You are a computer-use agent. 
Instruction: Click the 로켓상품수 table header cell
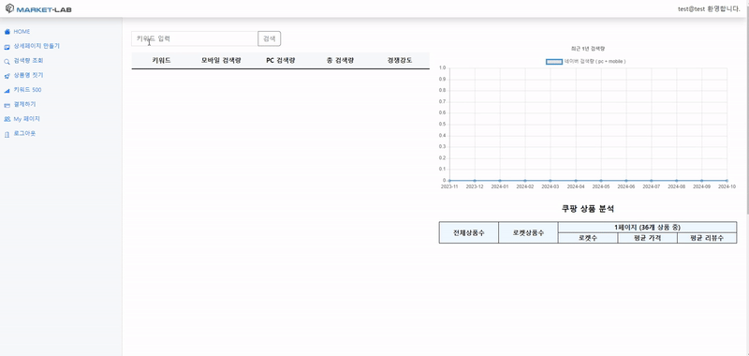pyautogui.click(x=528, y=232)
